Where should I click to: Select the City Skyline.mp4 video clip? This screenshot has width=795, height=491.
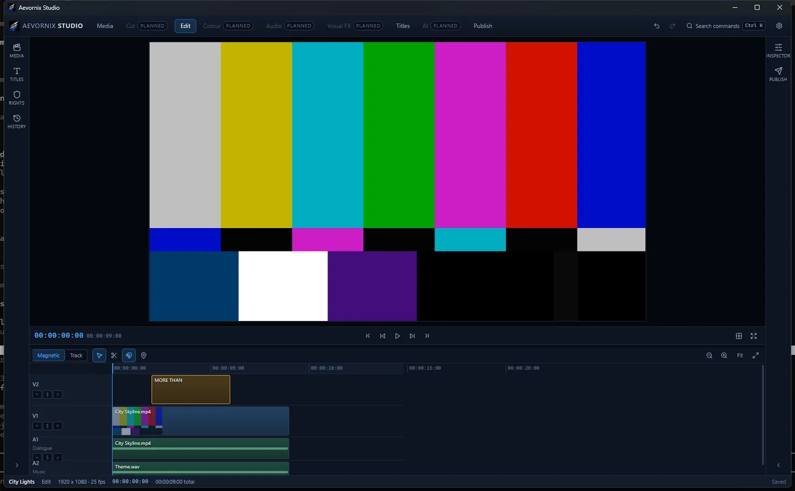(201, 421)
